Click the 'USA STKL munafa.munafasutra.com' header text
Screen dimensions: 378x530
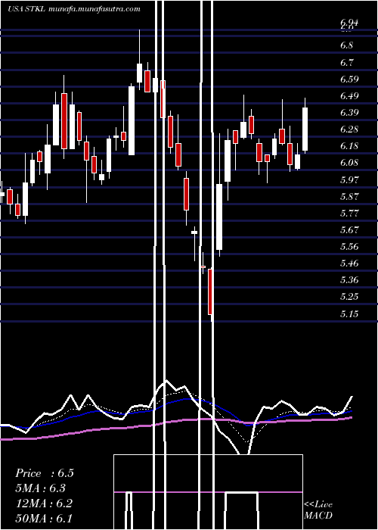coord(74,9)
